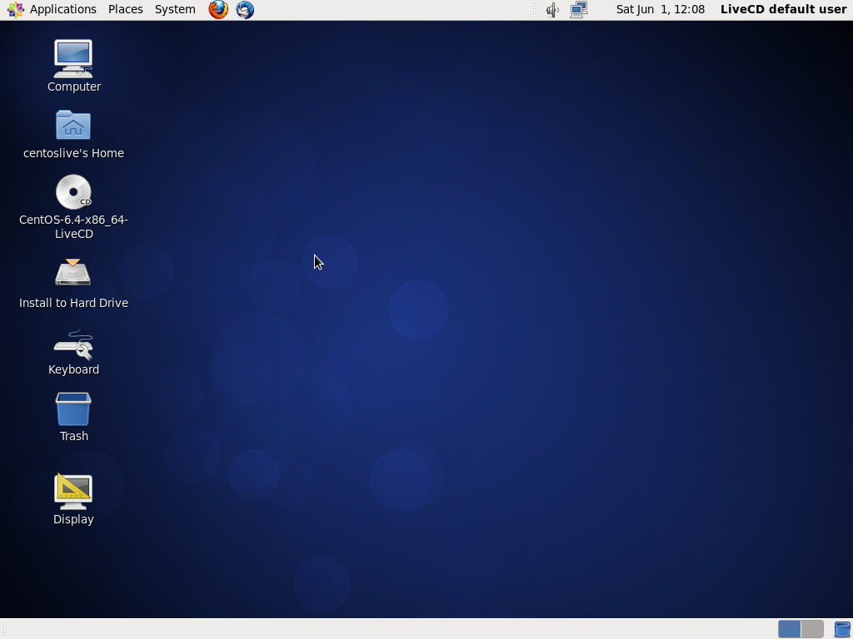
Task: Select the centoslive's Home folder icon
Action: (x=73, y=125)
